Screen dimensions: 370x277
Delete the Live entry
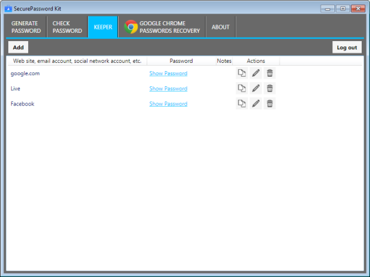(270, 88)
